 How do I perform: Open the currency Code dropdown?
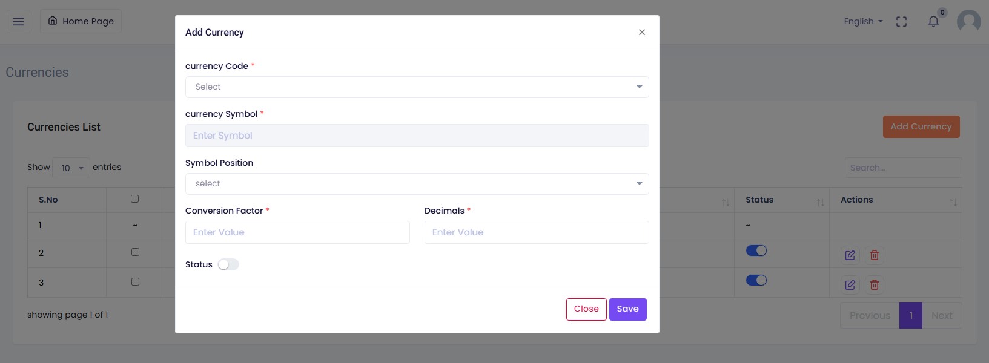click(x=417, y=87)
